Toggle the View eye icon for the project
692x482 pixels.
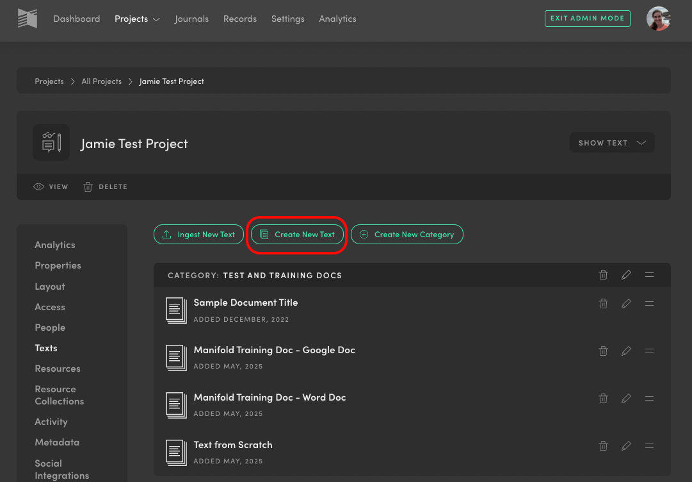click(38, 187)
